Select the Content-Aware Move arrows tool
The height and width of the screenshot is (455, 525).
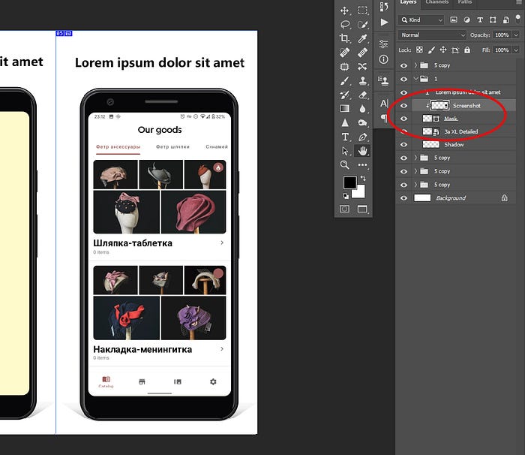coord(362,66)
